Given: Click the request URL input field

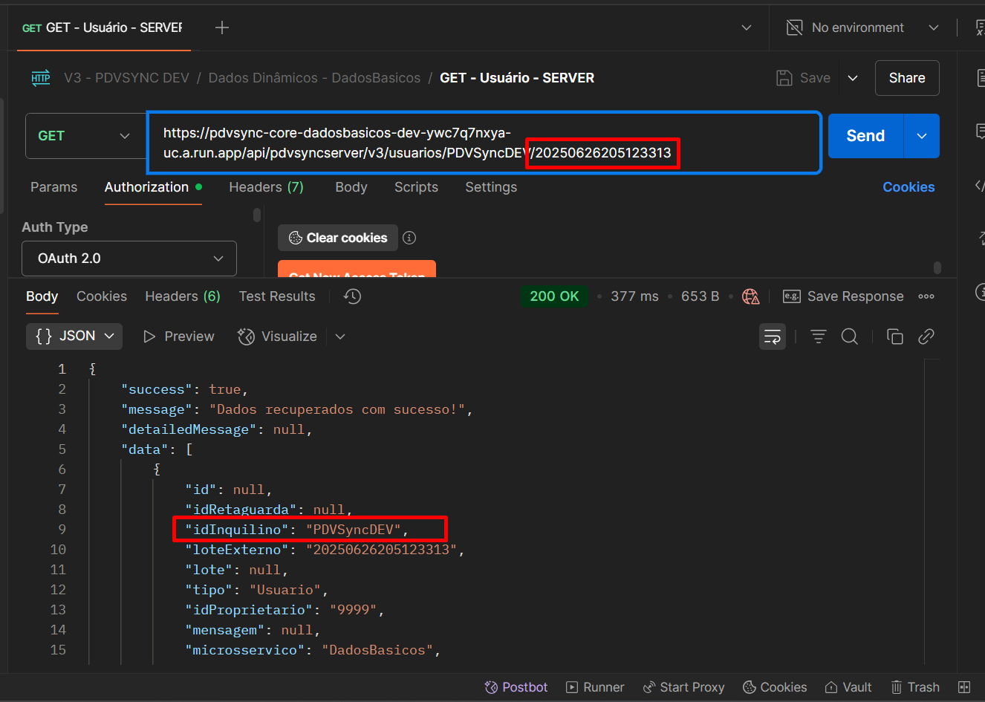Looking at the screenshot, I should tap(483, 143).
